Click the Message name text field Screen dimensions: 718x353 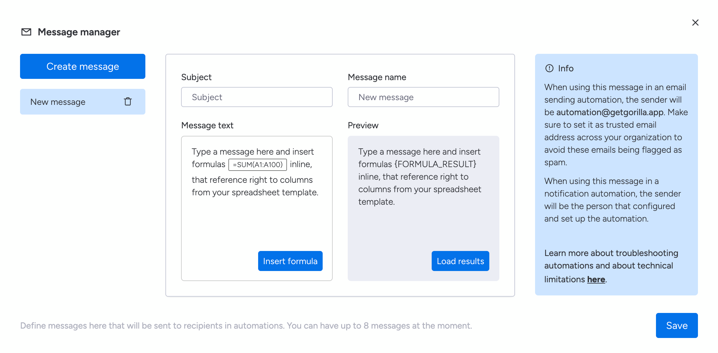(423, 97)
